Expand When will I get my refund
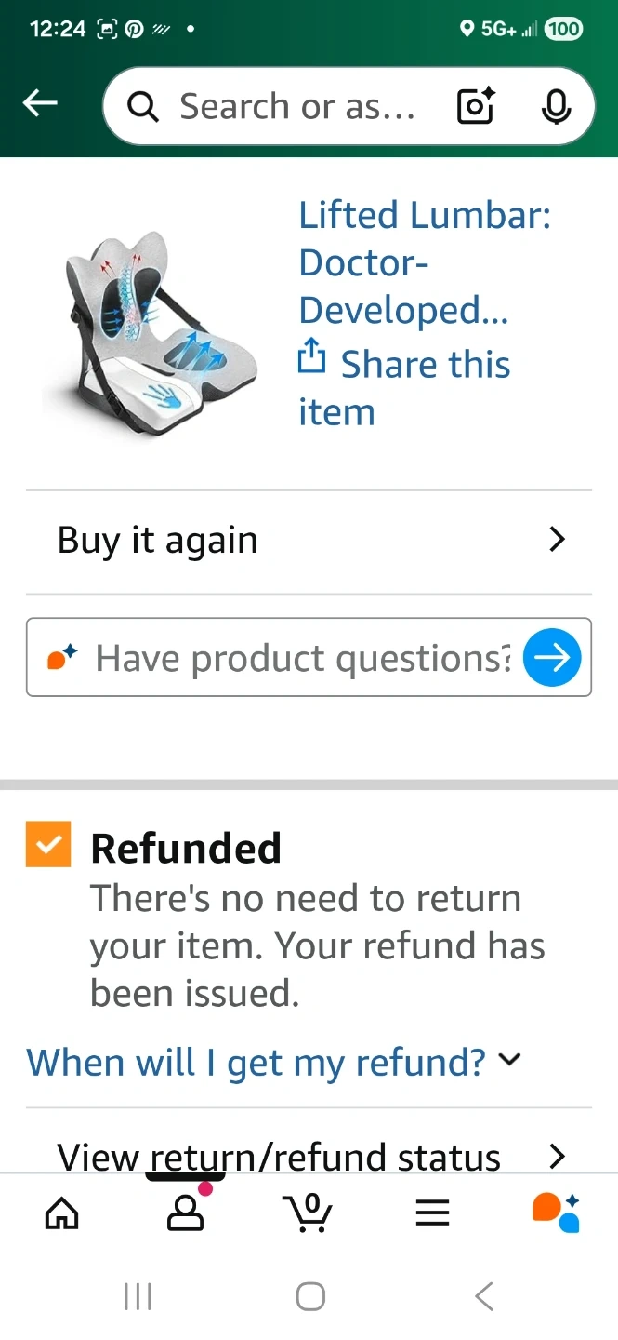The height and width of the screenshot is (1340, 618). coord(273,1062)
